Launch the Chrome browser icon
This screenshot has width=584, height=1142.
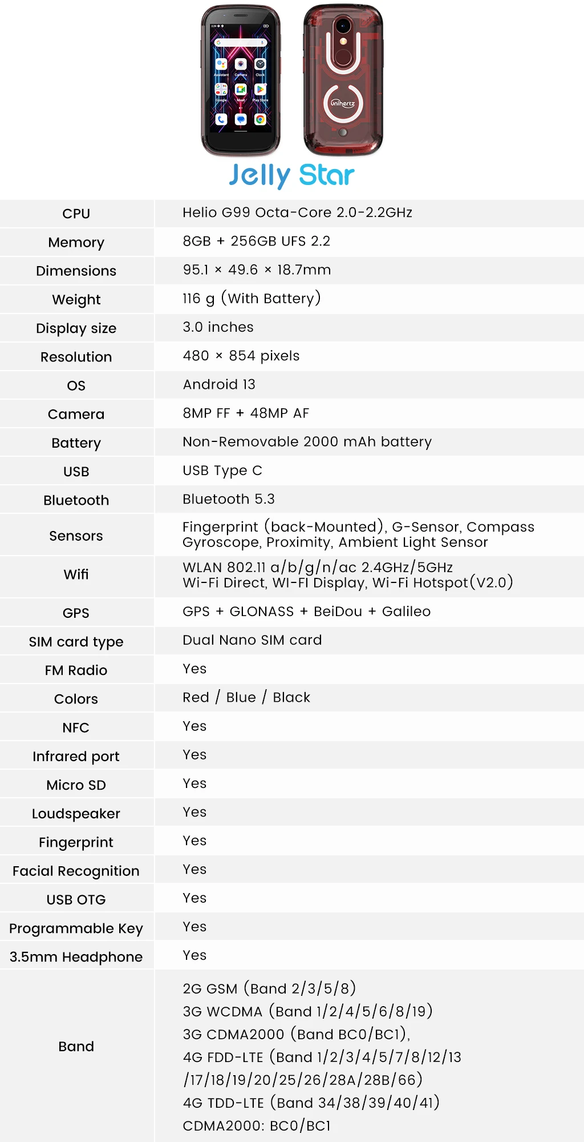260,119
